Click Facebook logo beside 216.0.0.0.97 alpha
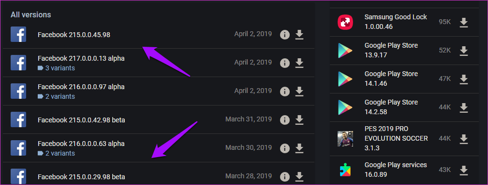 coord(18,91)
